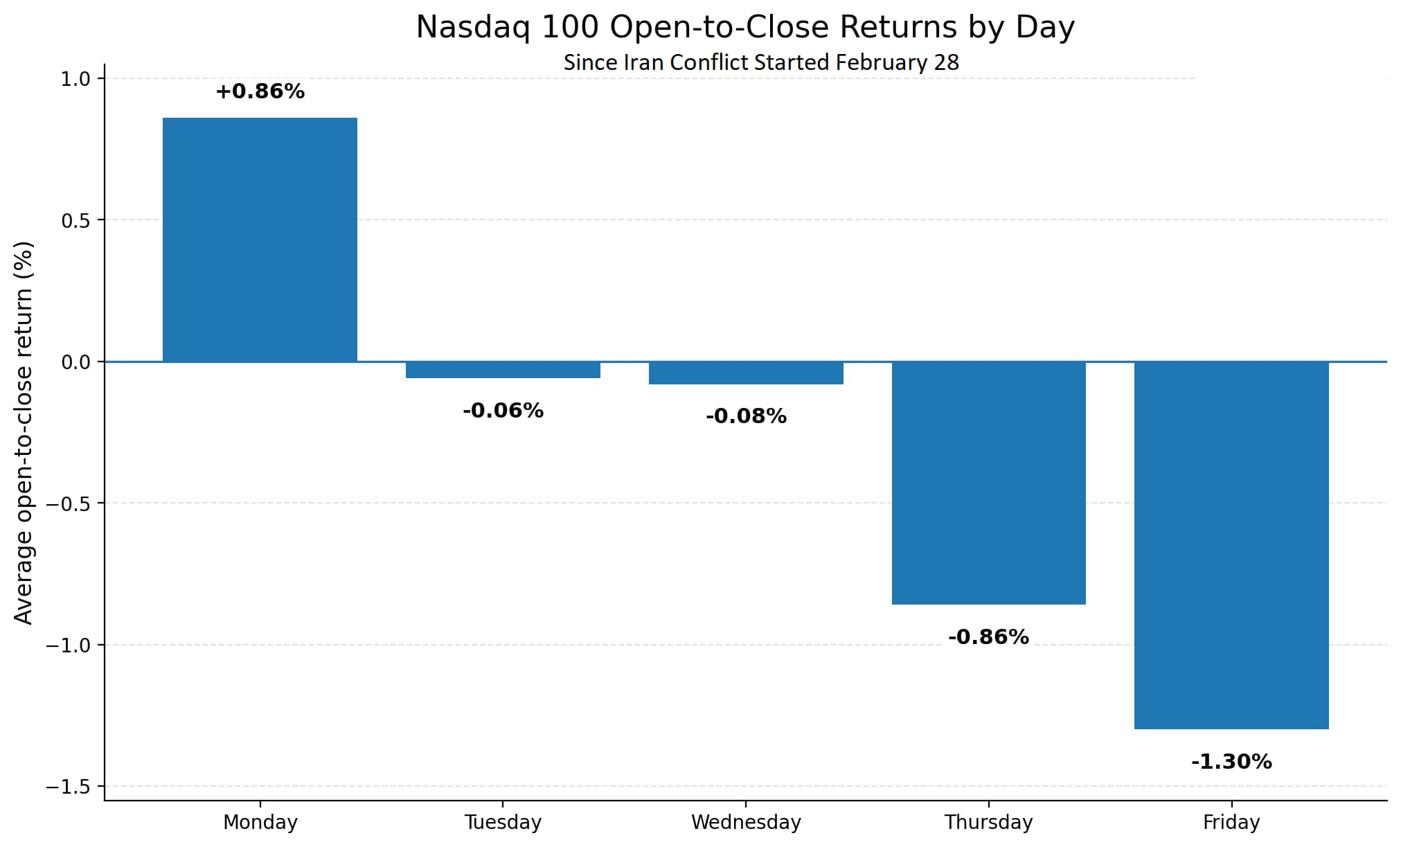Viewport: 1401px width, 847px height.
Task: Click the -0.08% value label
Action: coord(746,416)
